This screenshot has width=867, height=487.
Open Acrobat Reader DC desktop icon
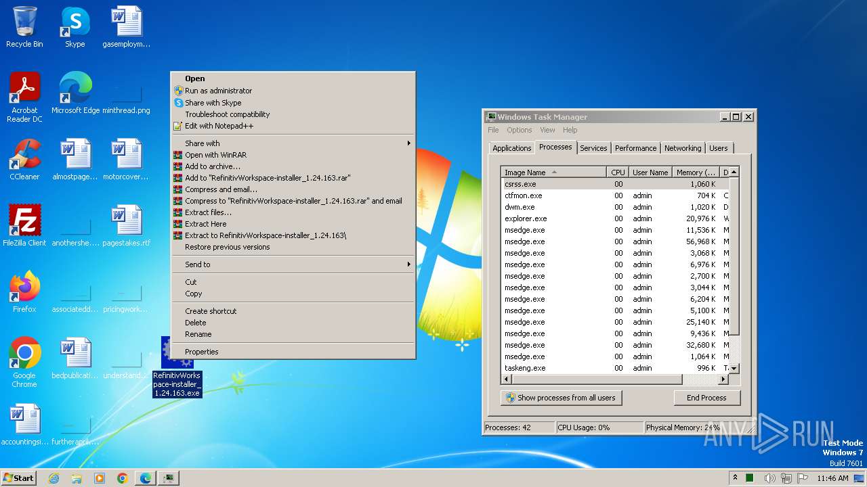coord(24,97)
